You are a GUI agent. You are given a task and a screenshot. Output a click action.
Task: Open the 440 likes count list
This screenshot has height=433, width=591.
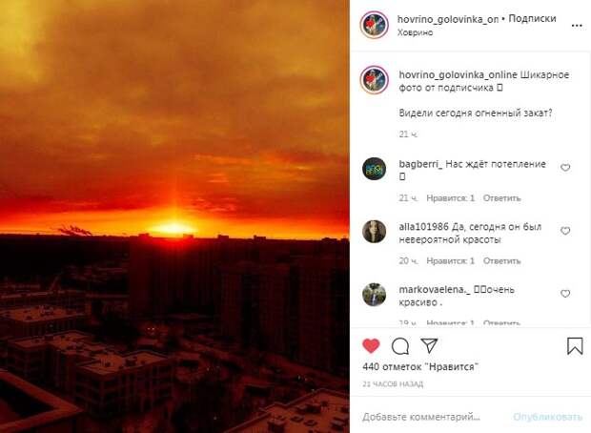(420, 366)
